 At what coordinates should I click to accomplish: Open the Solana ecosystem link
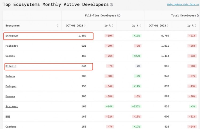(x=10, y=76)
